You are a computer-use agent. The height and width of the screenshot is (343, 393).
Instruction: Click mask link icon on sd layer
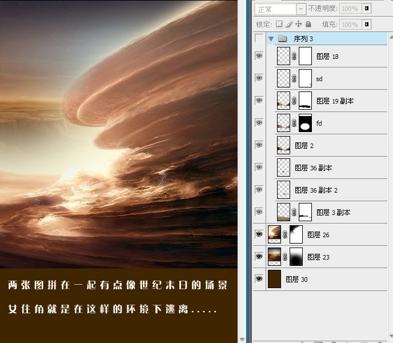click(294, 78)
